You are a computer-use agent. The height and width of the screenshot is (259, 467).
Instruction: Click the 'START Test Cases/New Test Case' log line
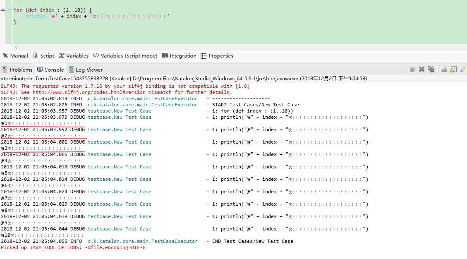tap(256, 105)
